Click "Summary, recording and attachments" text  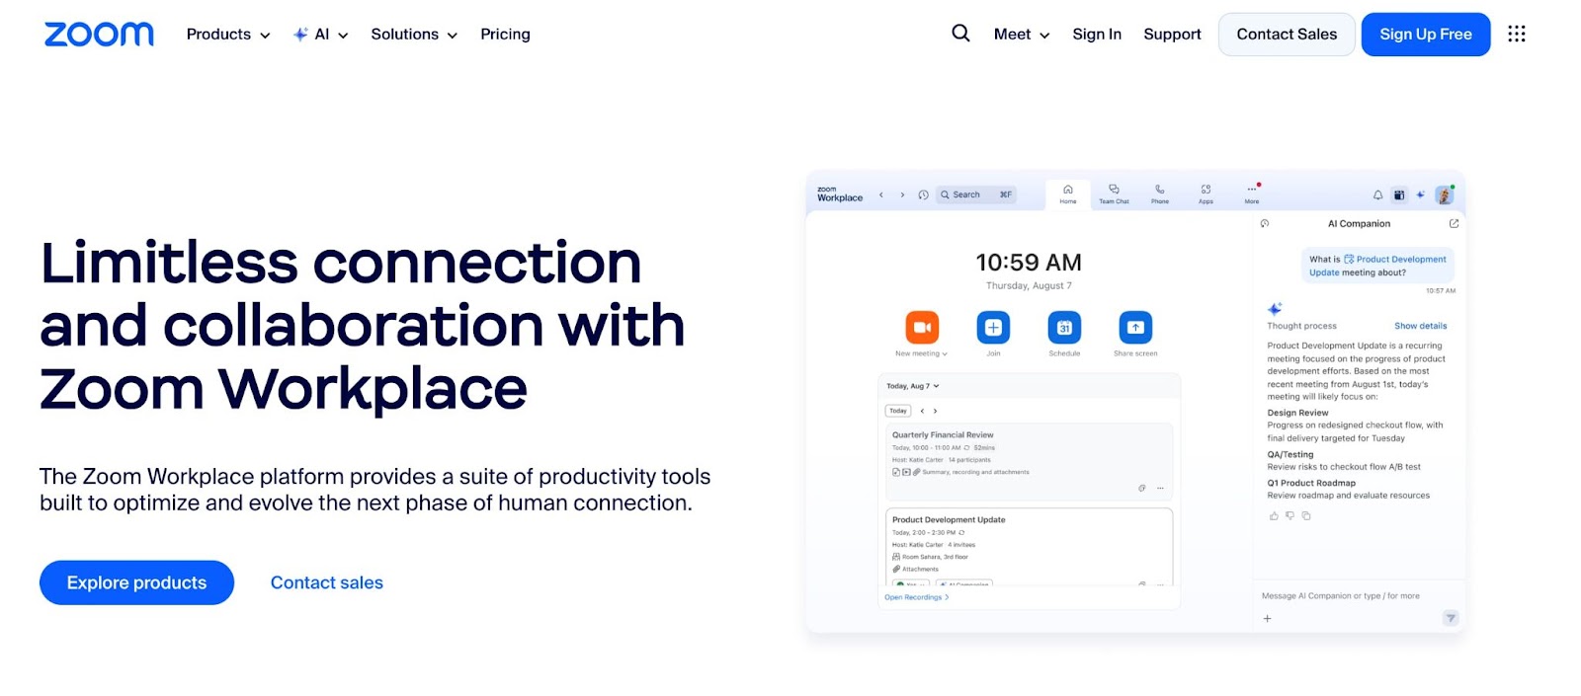[x=975, y=472]
